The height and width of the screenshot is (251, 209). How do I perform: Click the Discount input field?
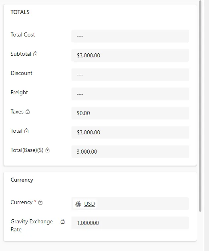coord(130,75)
